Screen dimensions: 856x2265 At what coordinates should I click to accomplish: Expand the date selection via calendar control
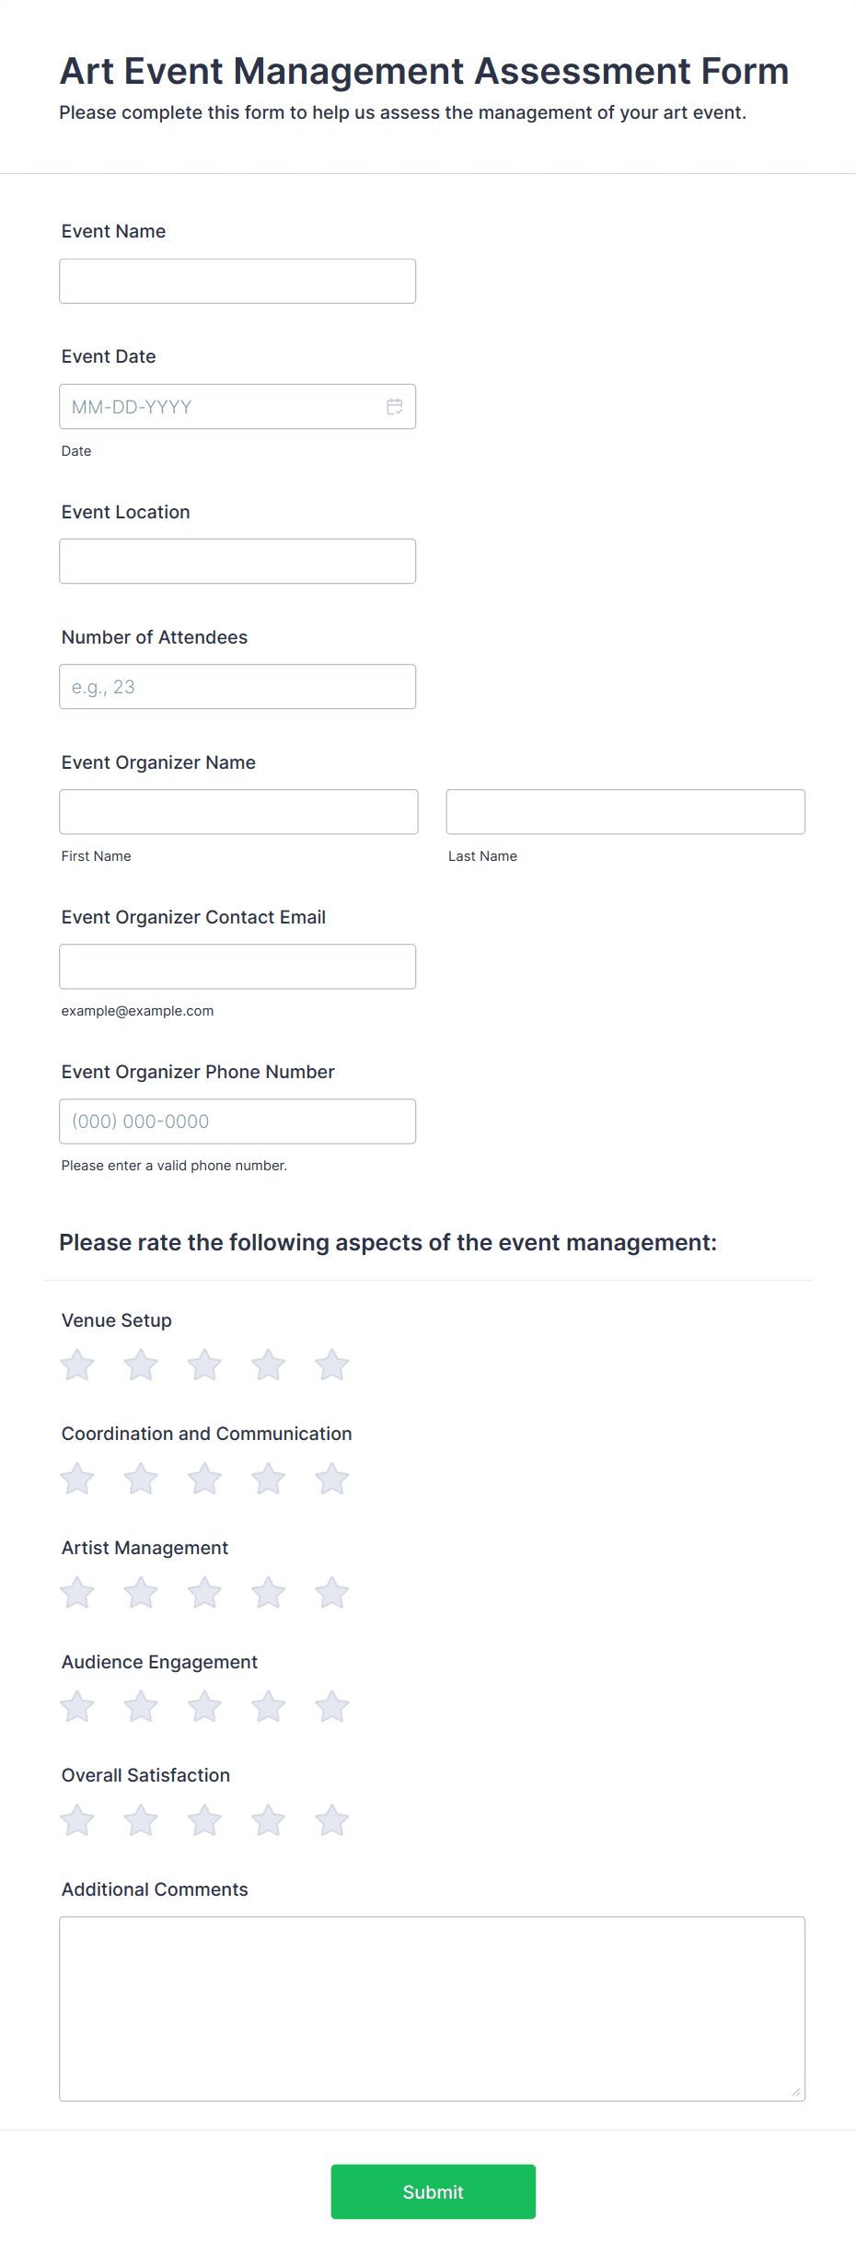coord(394,406)
